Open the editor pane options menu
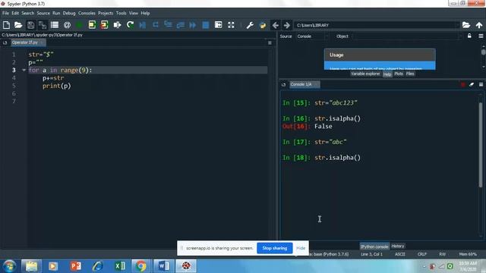This screenshot has height=273, width=486. (270, 42)
